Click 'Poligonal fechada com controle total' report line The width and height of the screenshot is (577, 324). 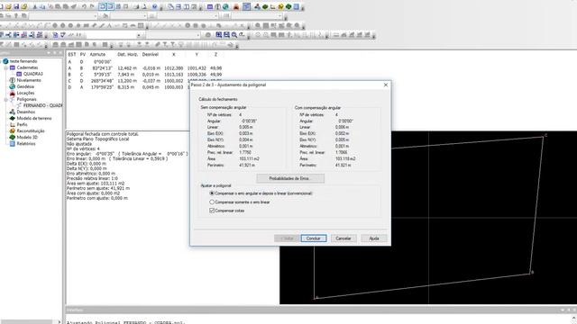coord(102,134)
